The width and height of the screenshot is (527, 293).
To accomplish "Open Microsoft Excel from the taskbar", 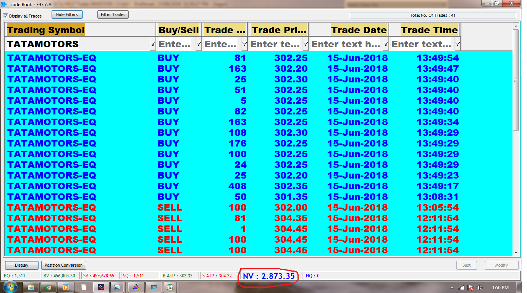I will point(170,287).
